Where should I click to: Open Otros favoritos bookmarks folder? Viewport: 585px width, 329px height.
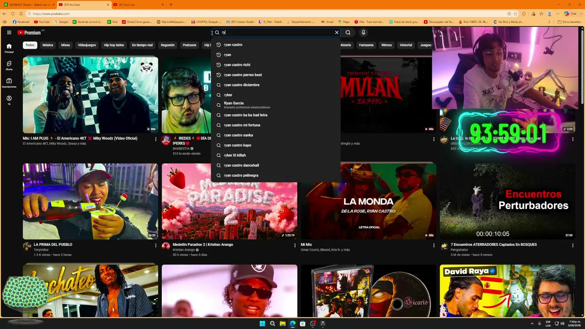pos(569,22)
